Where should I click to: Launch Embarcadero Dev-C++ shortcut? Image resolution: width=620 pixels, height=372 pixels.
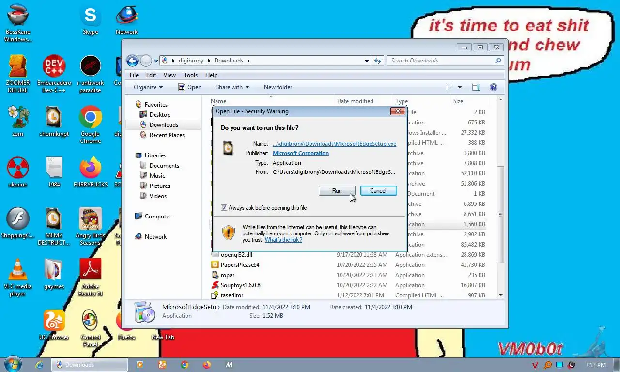[54, 74]
